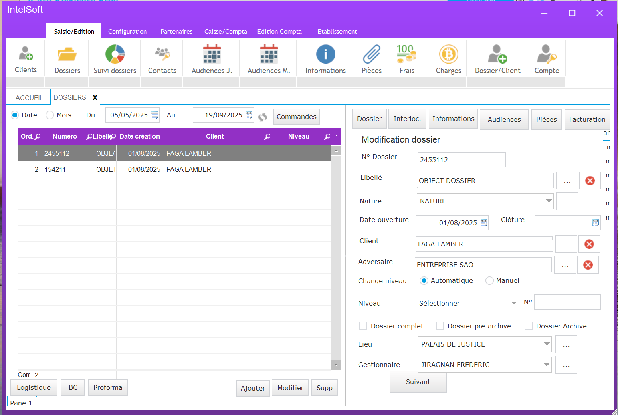Screen dimensions: 618x415
Task: Click the N° Dossier input field
Action: tap(461, 160)
